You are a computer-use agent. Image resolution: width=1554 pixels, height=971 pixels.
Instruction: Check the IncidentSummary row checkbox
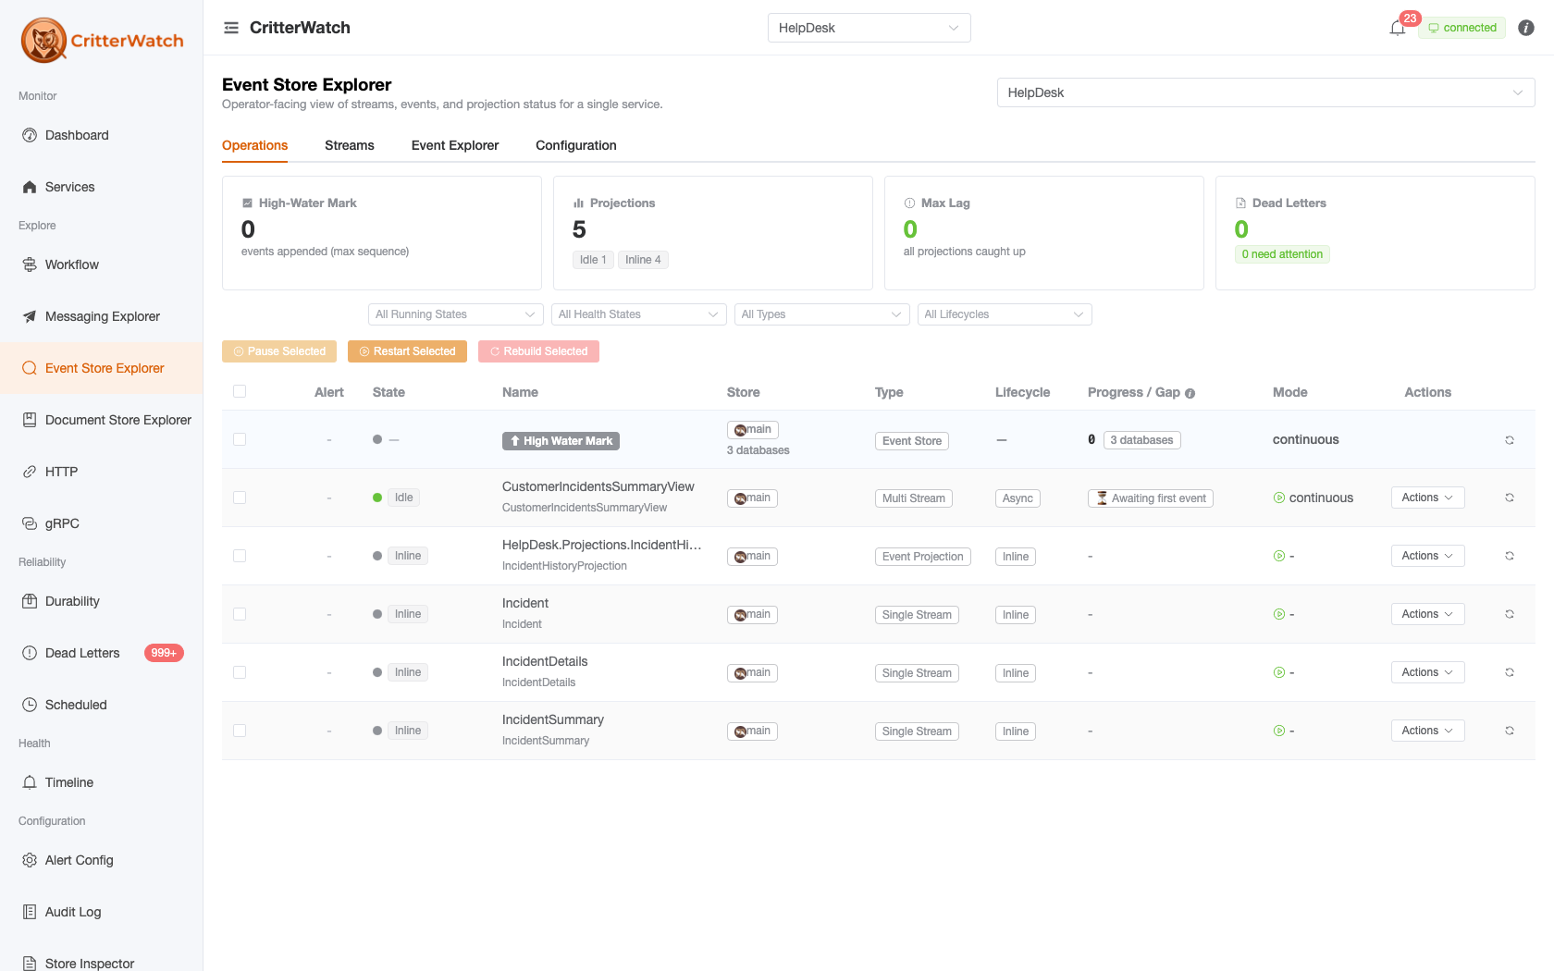[240, 731]
